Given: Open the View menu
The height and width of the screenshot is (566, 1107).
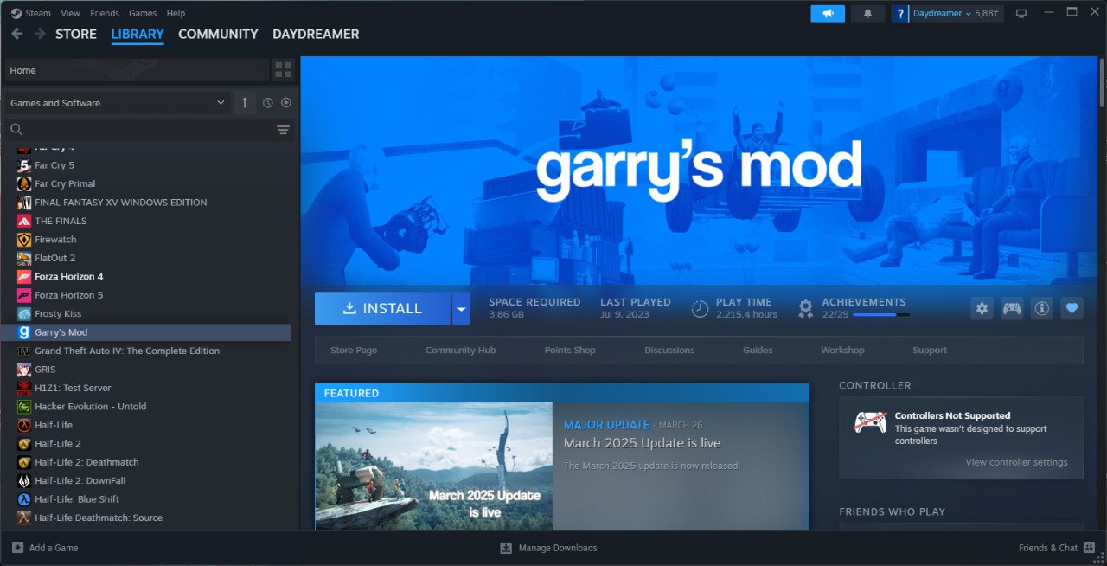Looking at the screenshot, I should coord(71,13).
